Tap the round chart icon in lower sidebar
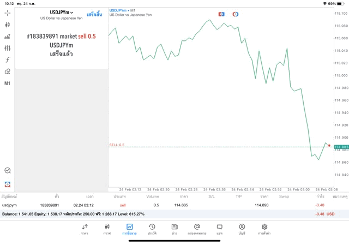This screenshot has height=244, width=349. [x=7, y=170]
